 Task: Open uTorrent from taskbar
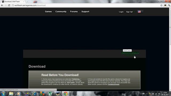[x=50, y=94]
